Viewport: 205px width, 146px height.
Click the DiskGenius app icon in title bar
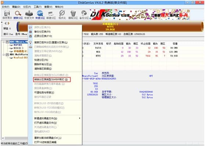click(2, 3)
